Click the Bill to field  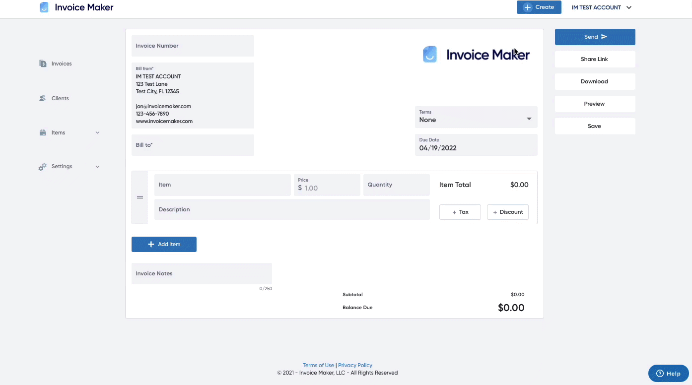pyautogui.click(x=193, y=145)
